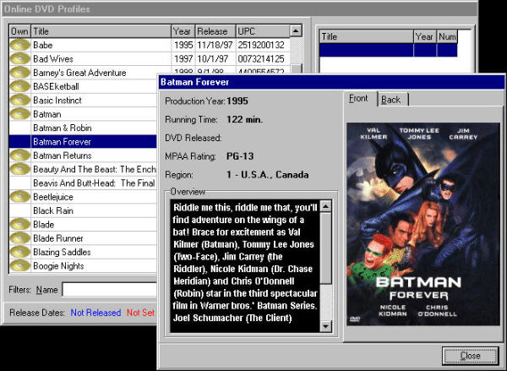Click the disc icon in the Blade row
Screen dimensions: 507x371
tap(19, 225)
